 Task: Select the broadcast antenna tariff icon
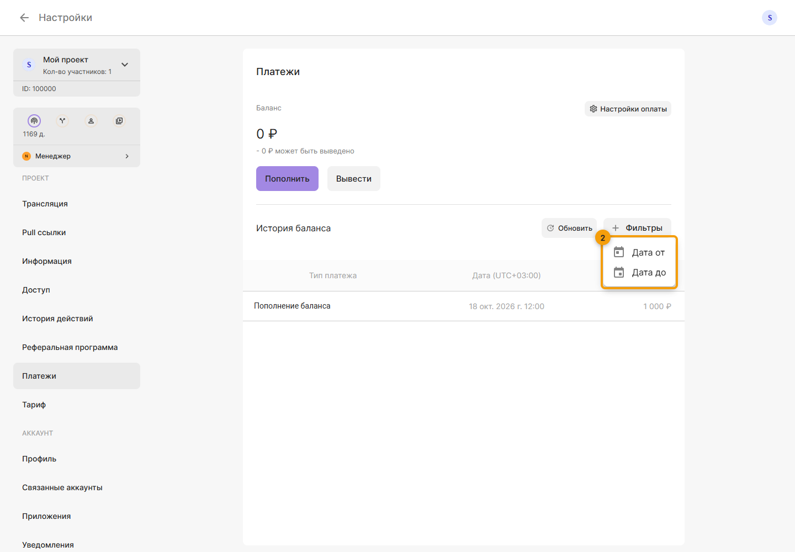(34, 120)
